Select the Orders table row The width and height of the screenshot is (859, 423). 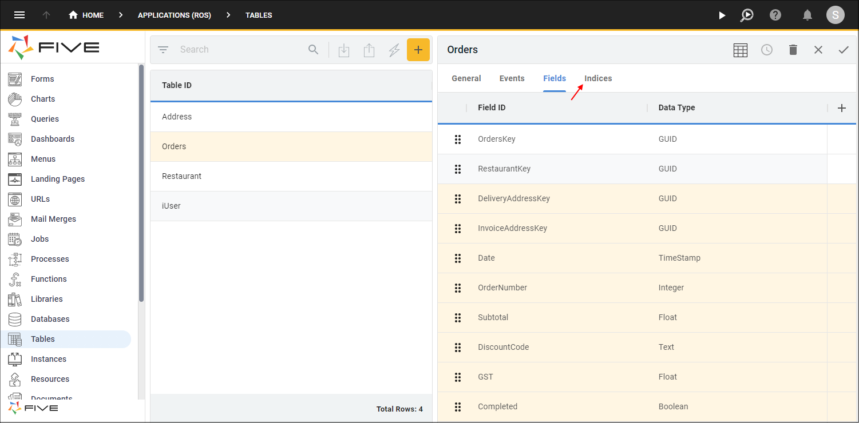291,146
